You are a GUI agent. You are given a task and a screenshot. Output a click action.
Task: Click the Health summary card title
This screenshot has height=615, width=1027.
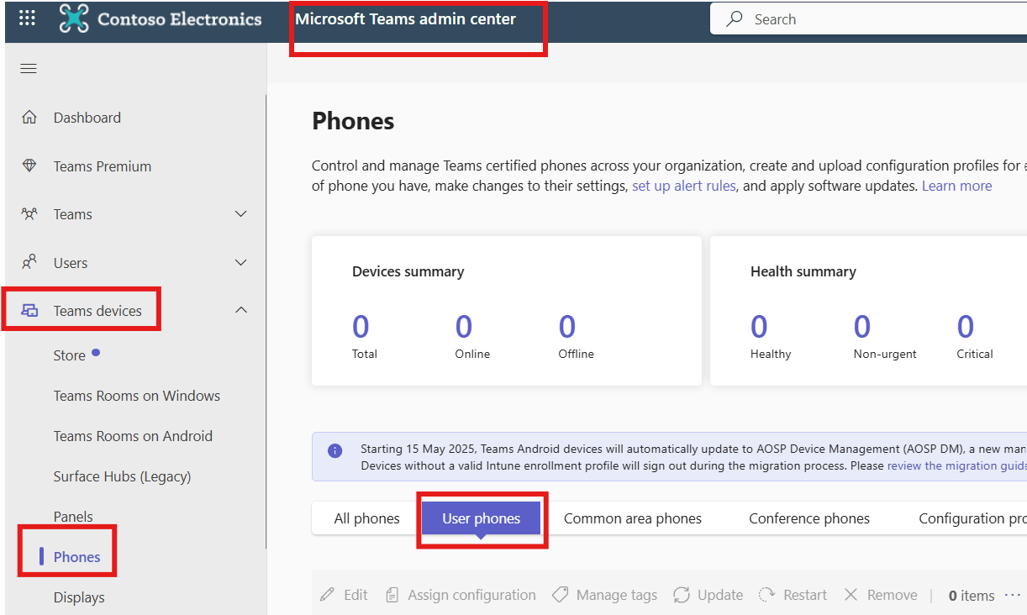[803, 271]
